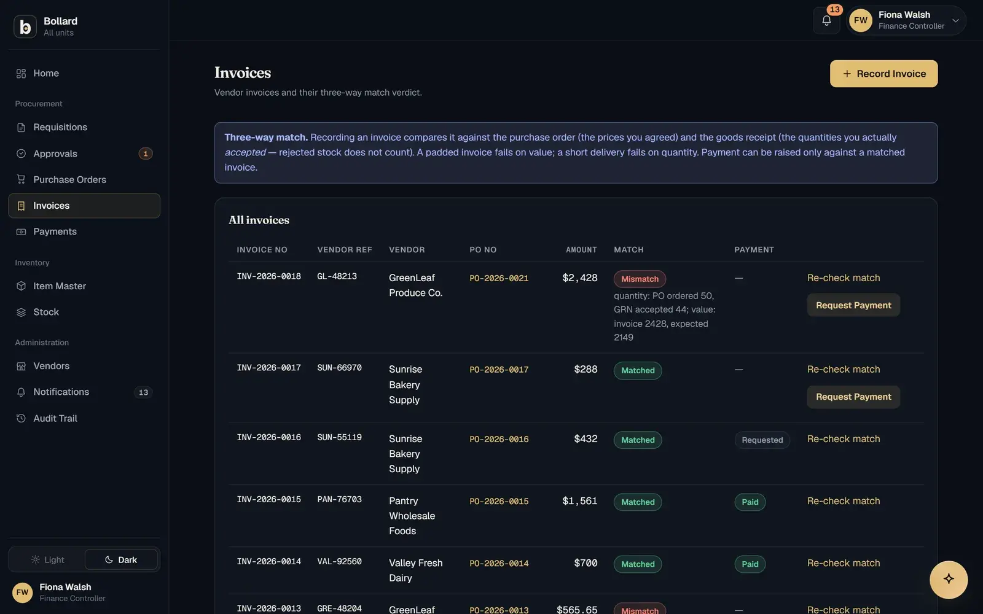
Task: Request Payment for INV-2026-0017
Action: (853, 397)
